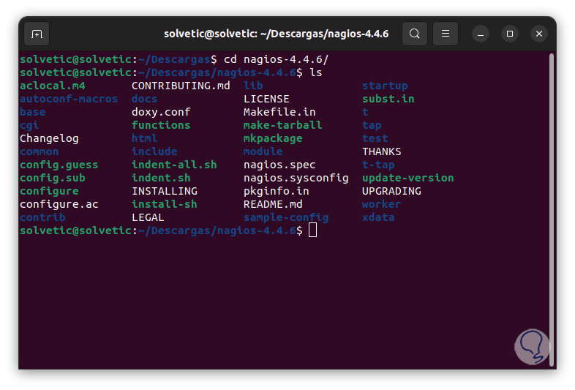Click the docs directory entry
575x390 pixels.
(145, 99)
